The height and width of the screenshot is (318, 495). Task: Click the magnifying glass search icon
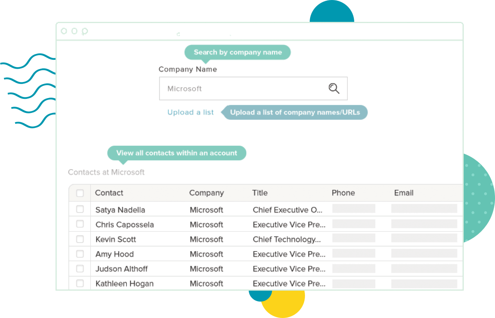click(x=334, y=88)
